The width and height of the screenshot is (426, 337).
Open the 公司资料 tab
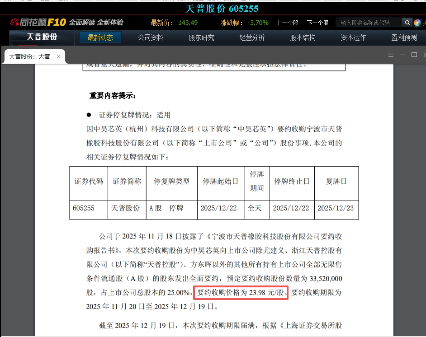coord(151,37)
